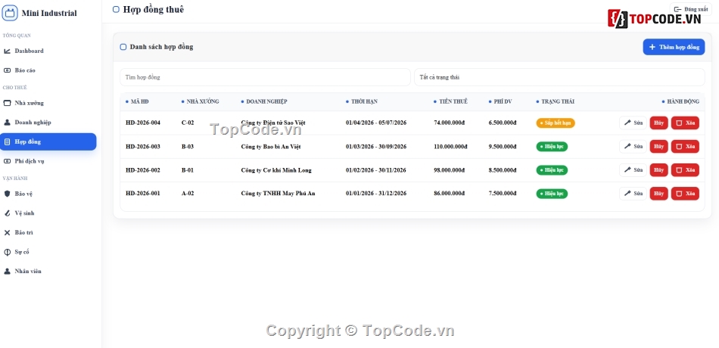Click date range 01/01/2026 - 31/12/2026
This screenshot has height=348, width=719.
click(376, 194)
